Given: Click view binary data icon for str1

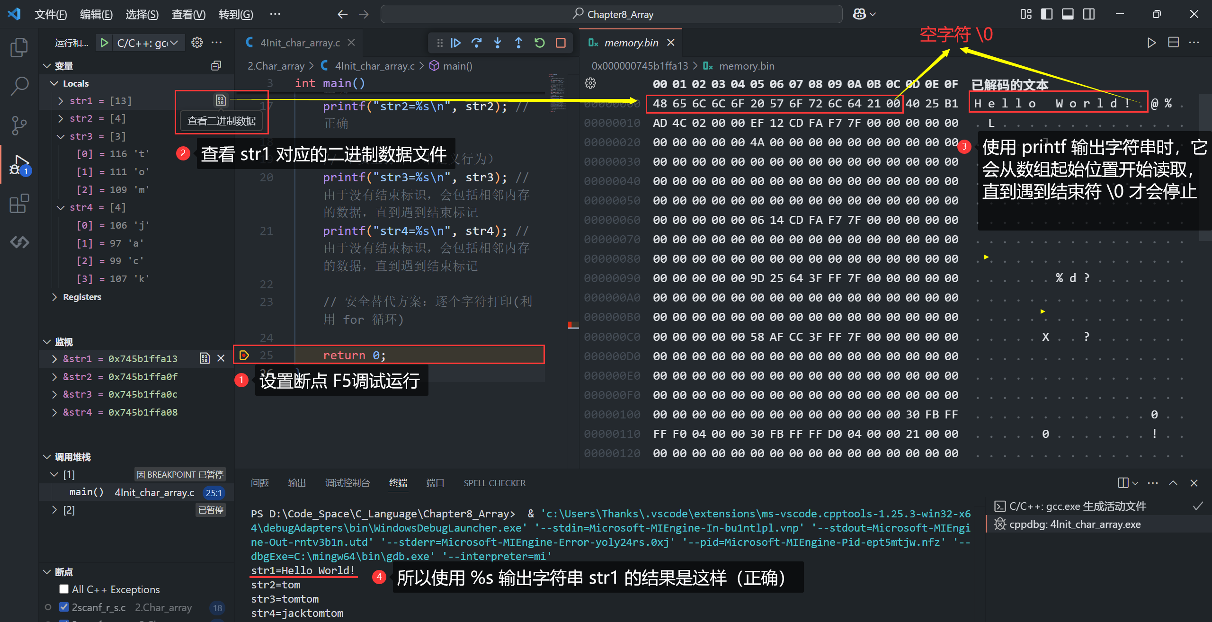Looking at the screenshot, I should click(221, 100).
